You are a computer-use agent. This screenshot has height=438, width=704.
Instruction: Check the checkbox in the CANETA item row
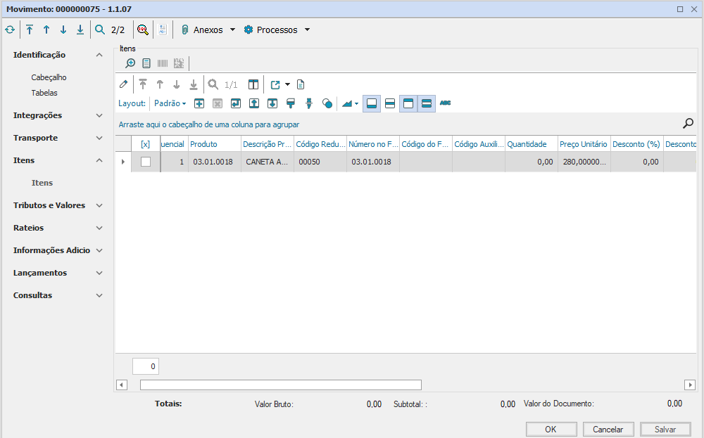(x=146, y=162)
